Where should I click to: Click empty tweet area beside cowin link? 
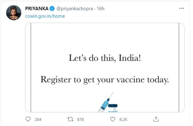click(x=123, y=16)
